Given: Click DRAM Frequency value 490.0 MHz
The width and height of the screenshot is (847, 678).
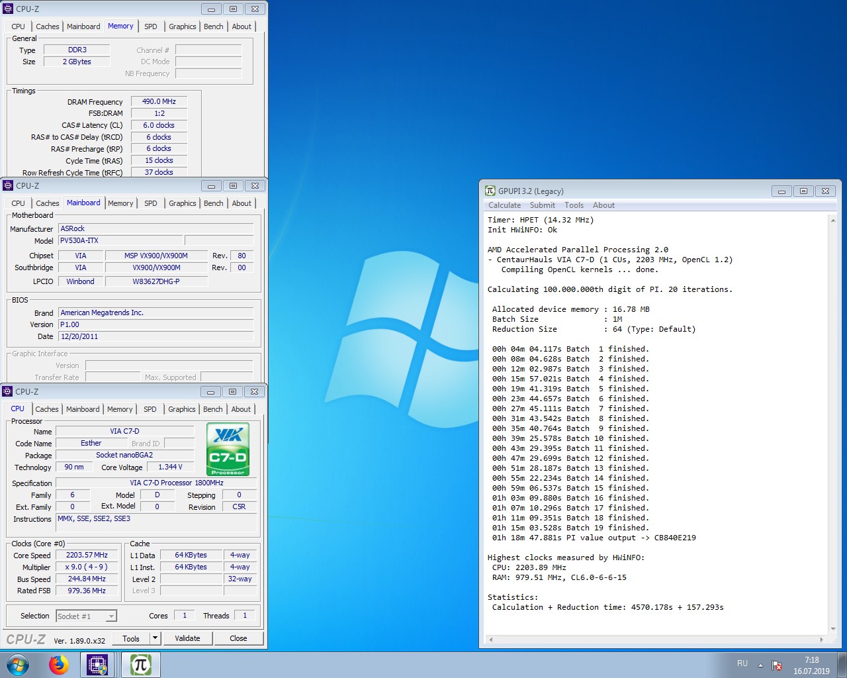Looking at the screenshot, I should (159, 101).
